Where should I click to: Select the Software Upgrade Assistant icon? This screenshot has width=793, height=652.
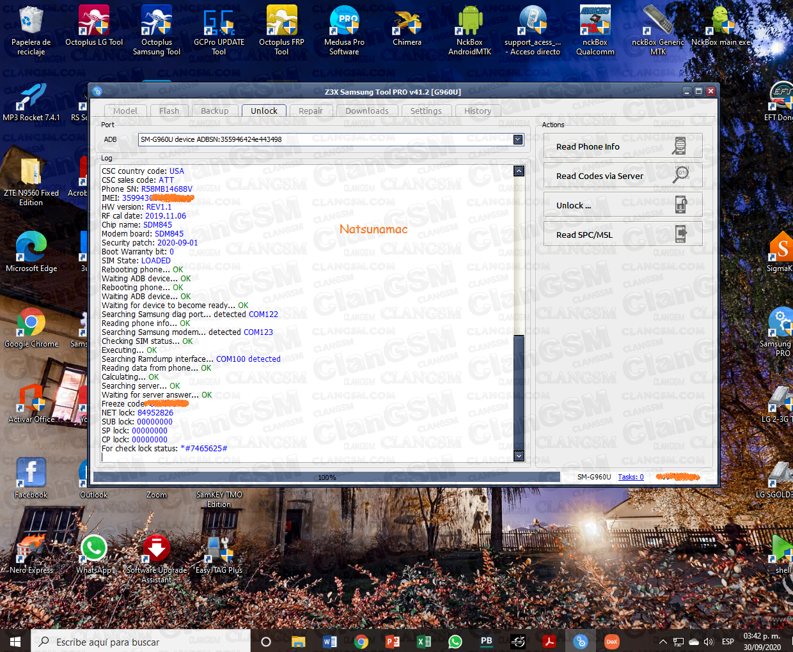[x=157, y=558]
